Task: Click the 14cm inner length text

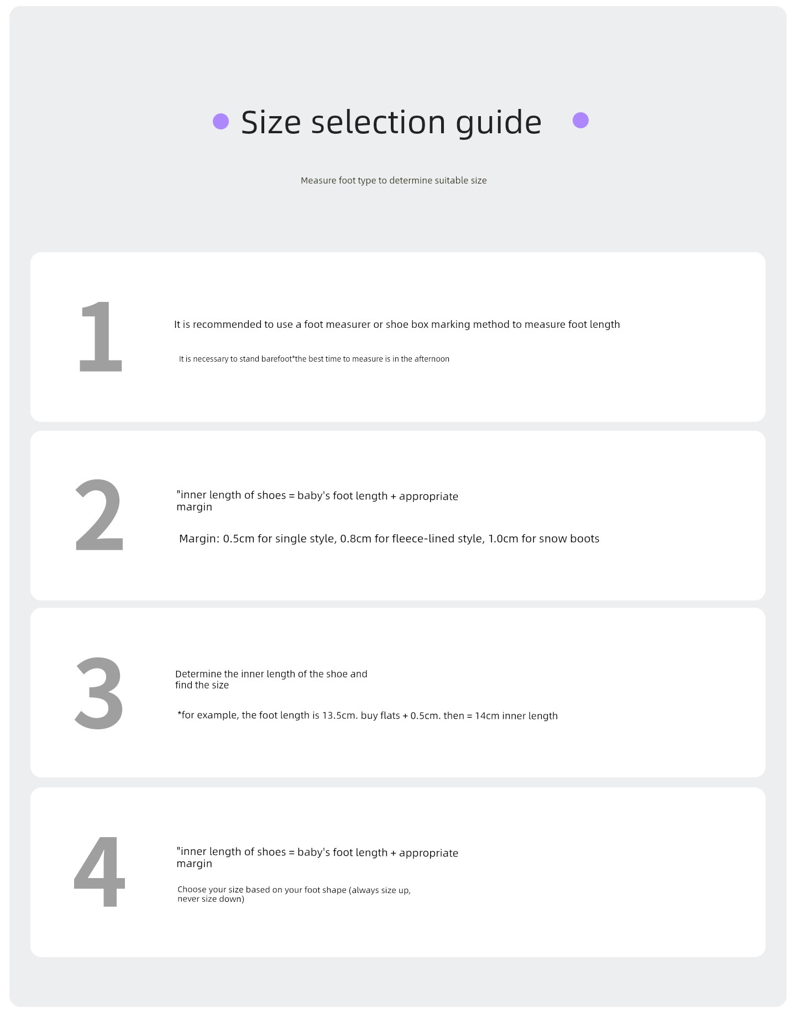Action: click(x=516, y=716)
